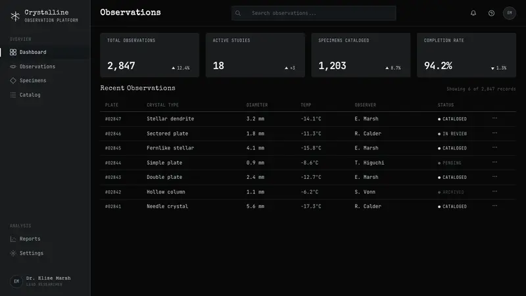
Task: Select the Sectored plate crystal type cell
Action: (168, 134)
